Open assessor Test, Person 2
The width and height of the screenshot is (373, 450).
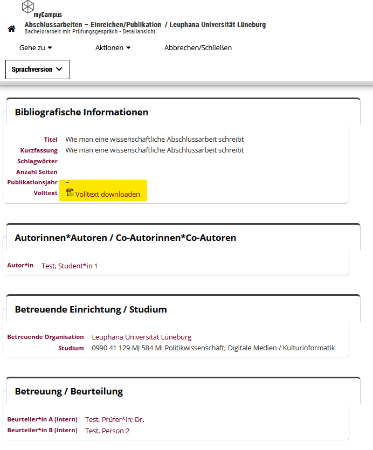pos(107,431)
